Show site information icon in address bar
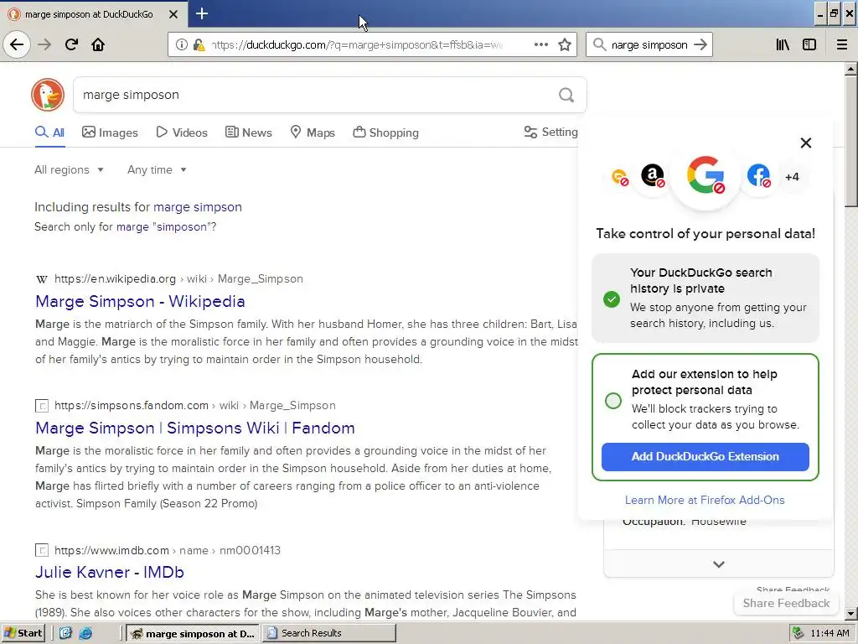 [182, 44]
